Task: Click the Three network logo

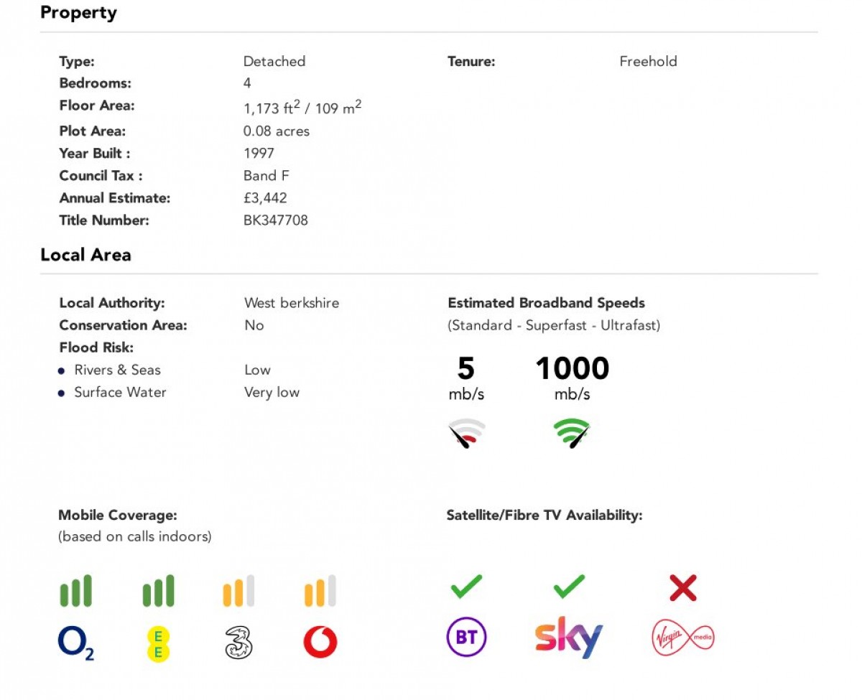Action: (x=238, y=642)
